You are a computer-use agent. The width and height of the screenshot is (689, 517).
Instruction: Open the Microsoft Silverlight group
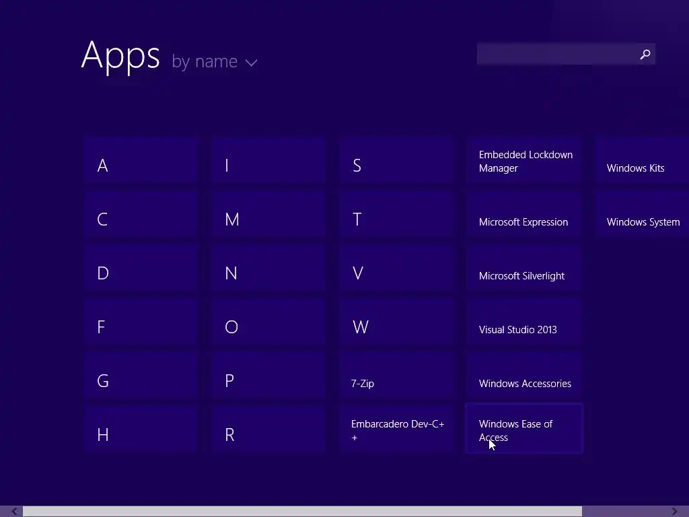pos(524,268)
